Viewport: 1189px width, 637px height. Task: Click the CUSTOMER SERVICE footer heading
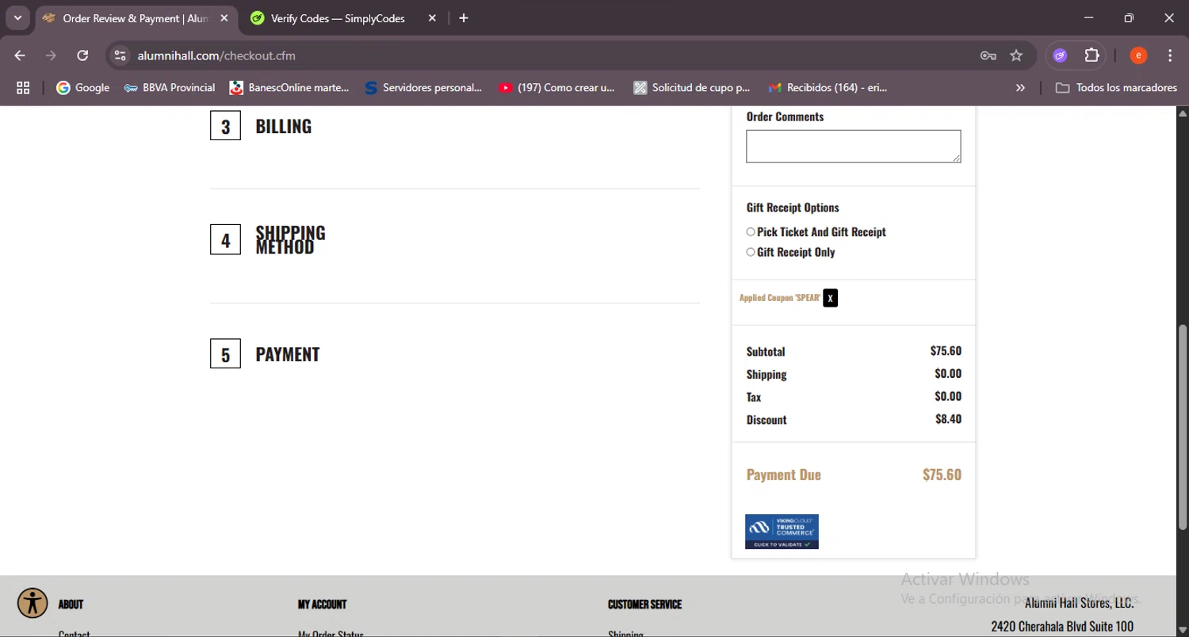coord(644,605)
